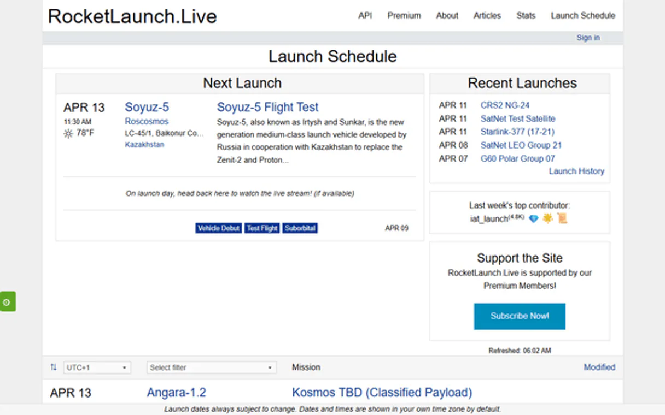Switch to the API page

point(365,16)
